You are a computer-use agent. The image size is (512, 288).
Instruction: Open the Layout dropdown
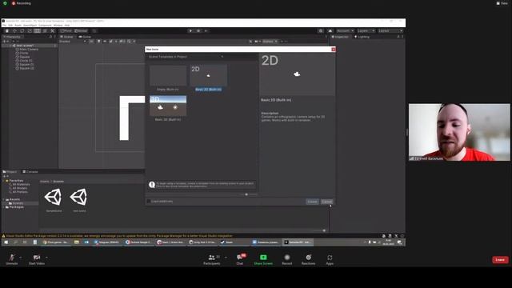(390, 30)
